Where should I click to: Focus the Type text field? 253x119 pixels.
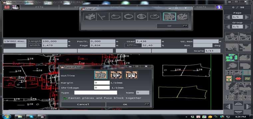[x=96, y=93]
